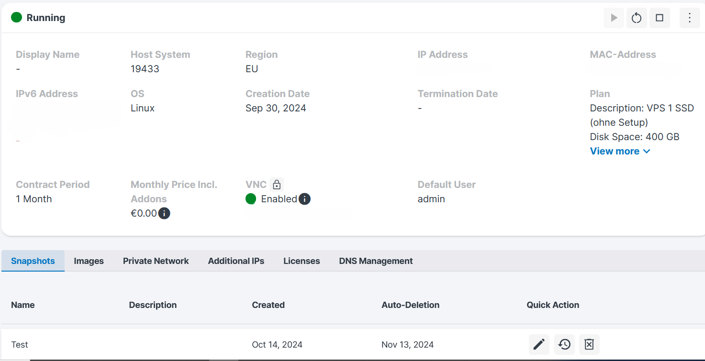The height and width of the screenshot is (361, 705).
Task: Go to the Additional IPs tab
Action: point(236,261)
